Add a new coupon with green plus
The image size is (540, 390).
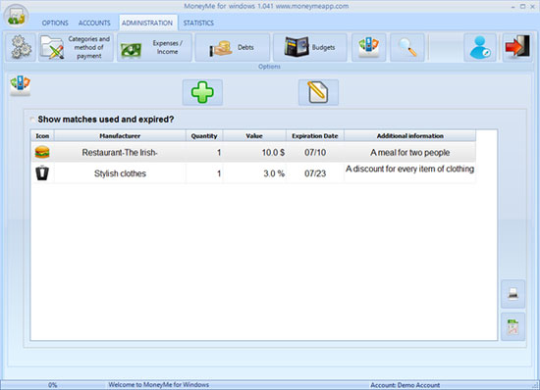(x=202, y=92)
